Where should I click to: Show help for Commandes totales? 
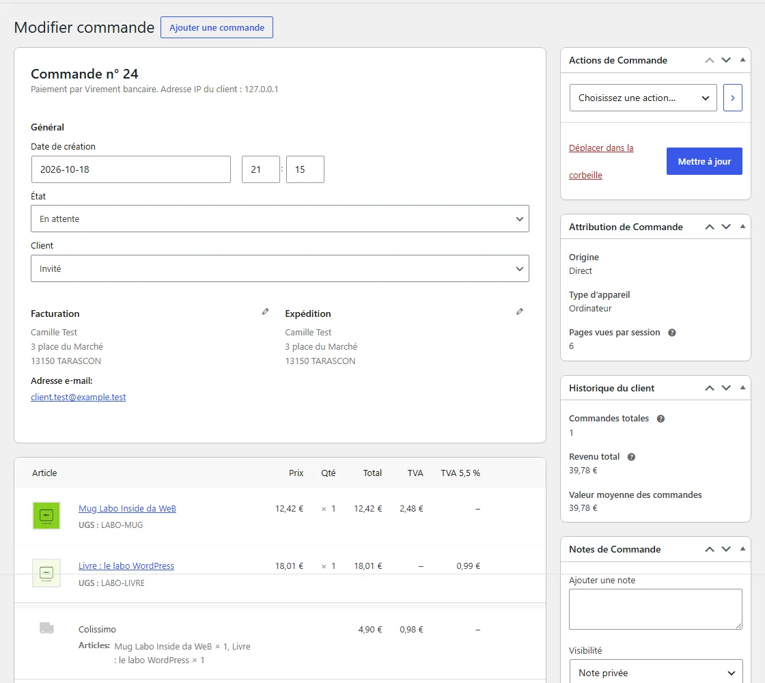pyautogui.click(x=660, y=419)
